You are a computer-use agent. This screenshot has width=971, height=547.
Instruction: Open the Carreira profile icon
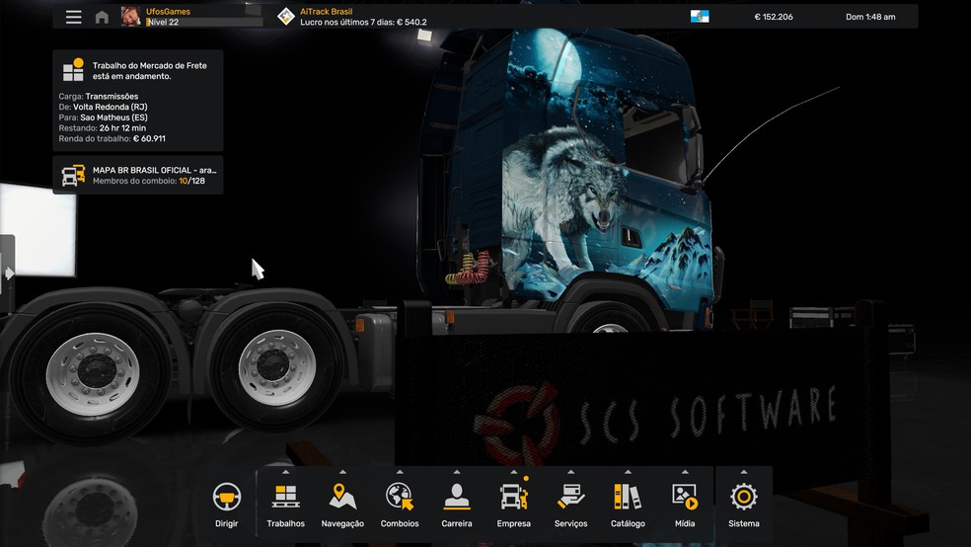456,498
